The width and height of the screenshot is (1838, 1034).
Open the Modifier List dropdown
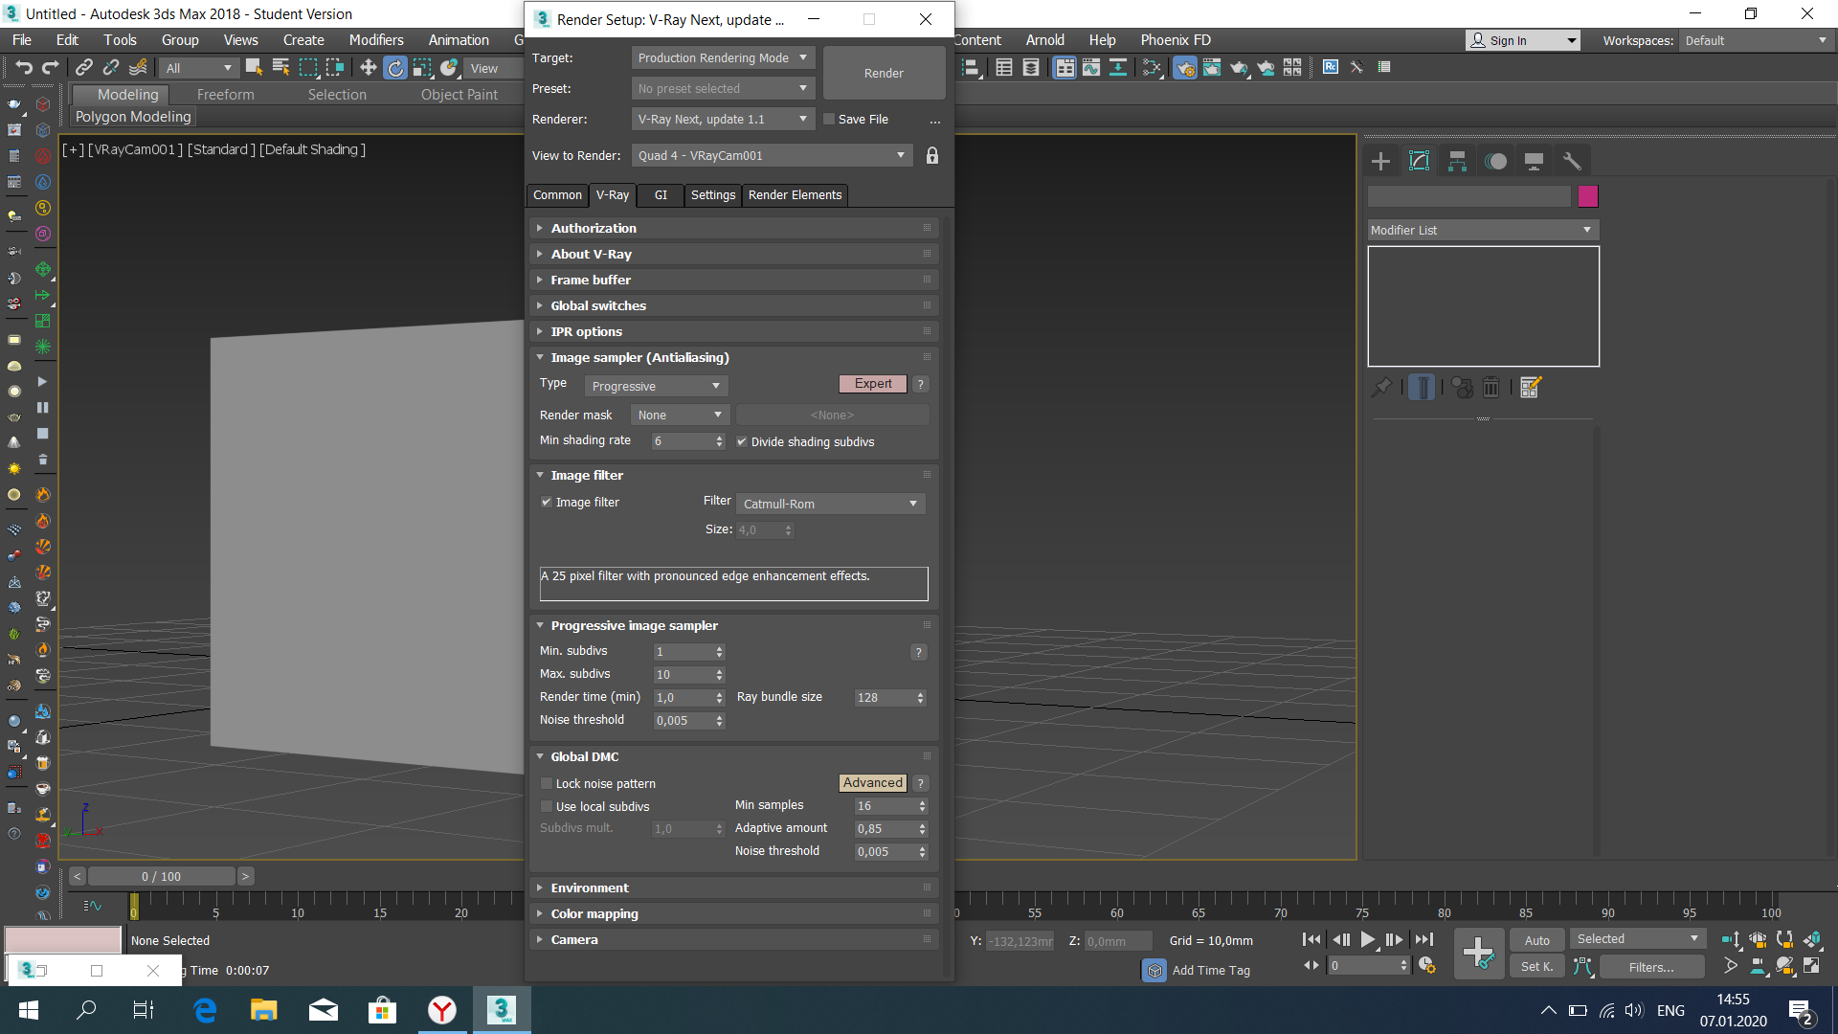(x=1483, y=230)
